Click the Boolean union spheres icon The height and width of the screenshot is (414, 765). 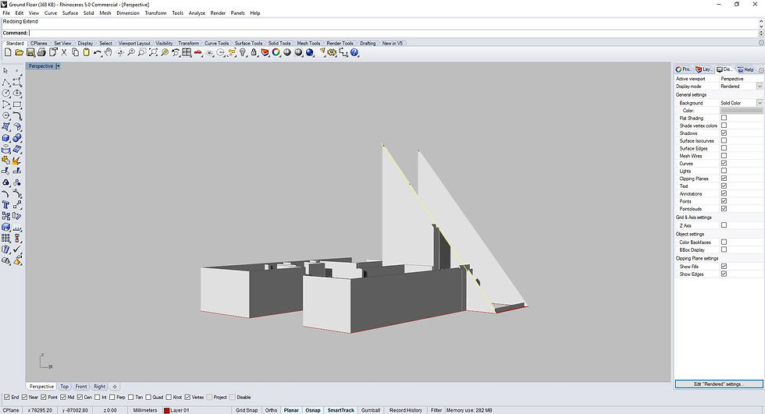[17, 138]
